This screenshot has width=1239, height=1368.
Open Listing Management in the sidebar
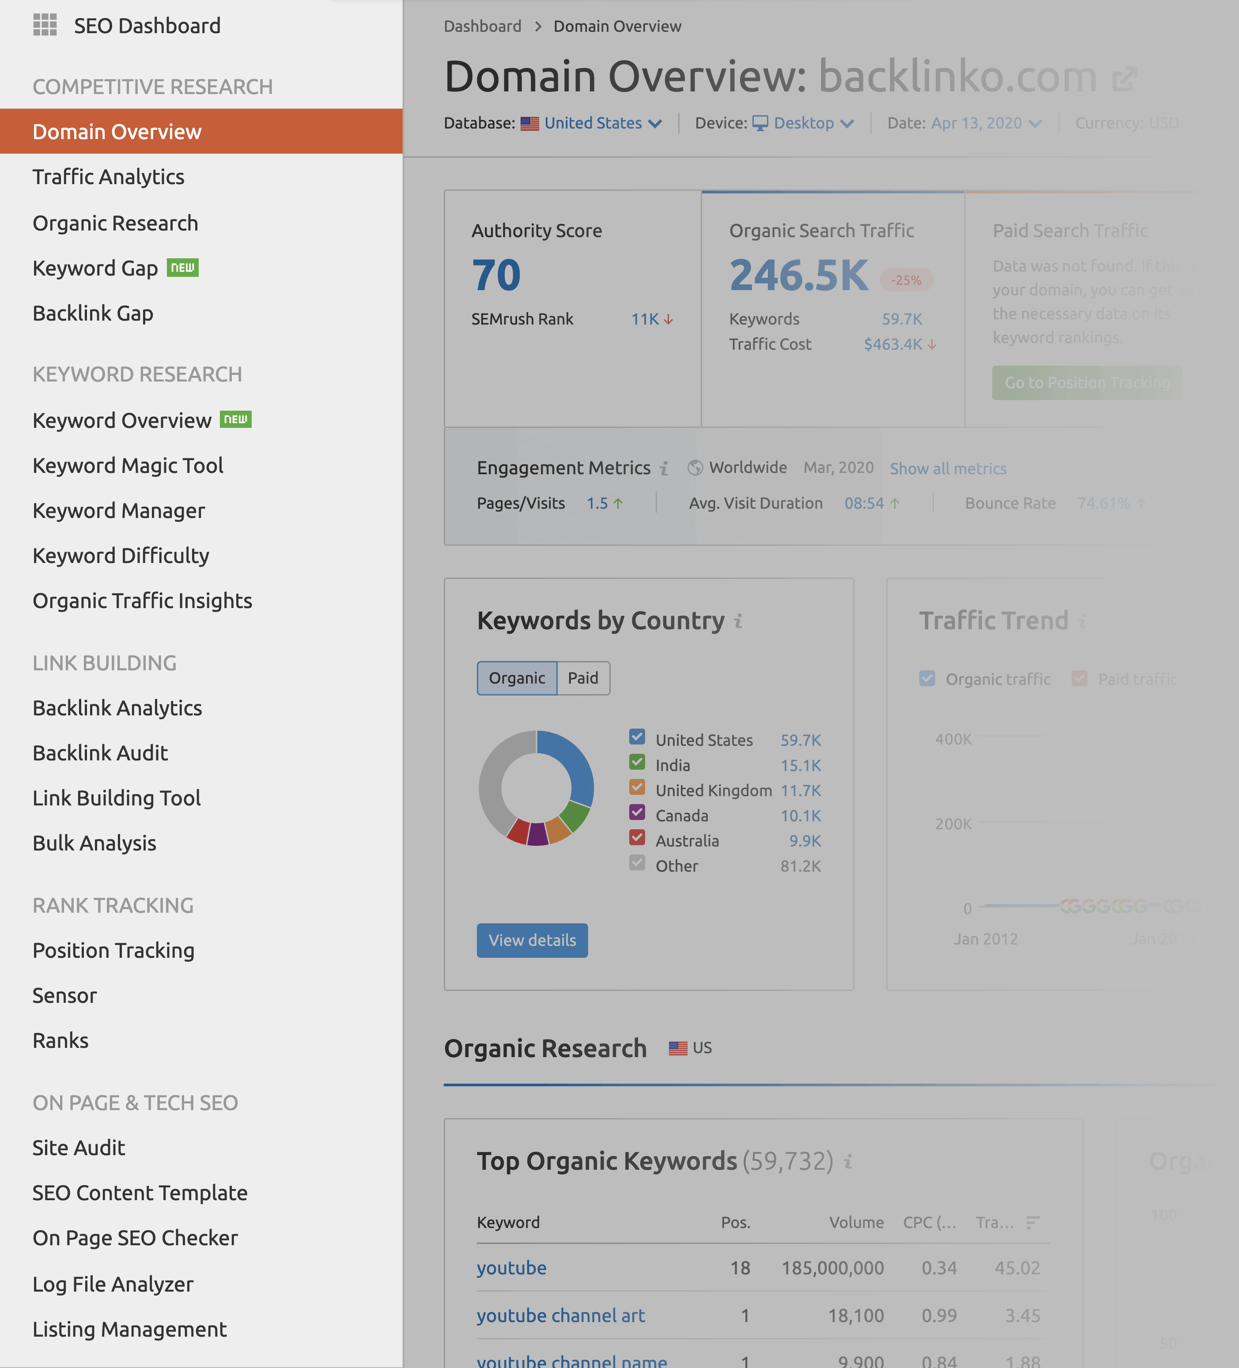point(130,1329)
